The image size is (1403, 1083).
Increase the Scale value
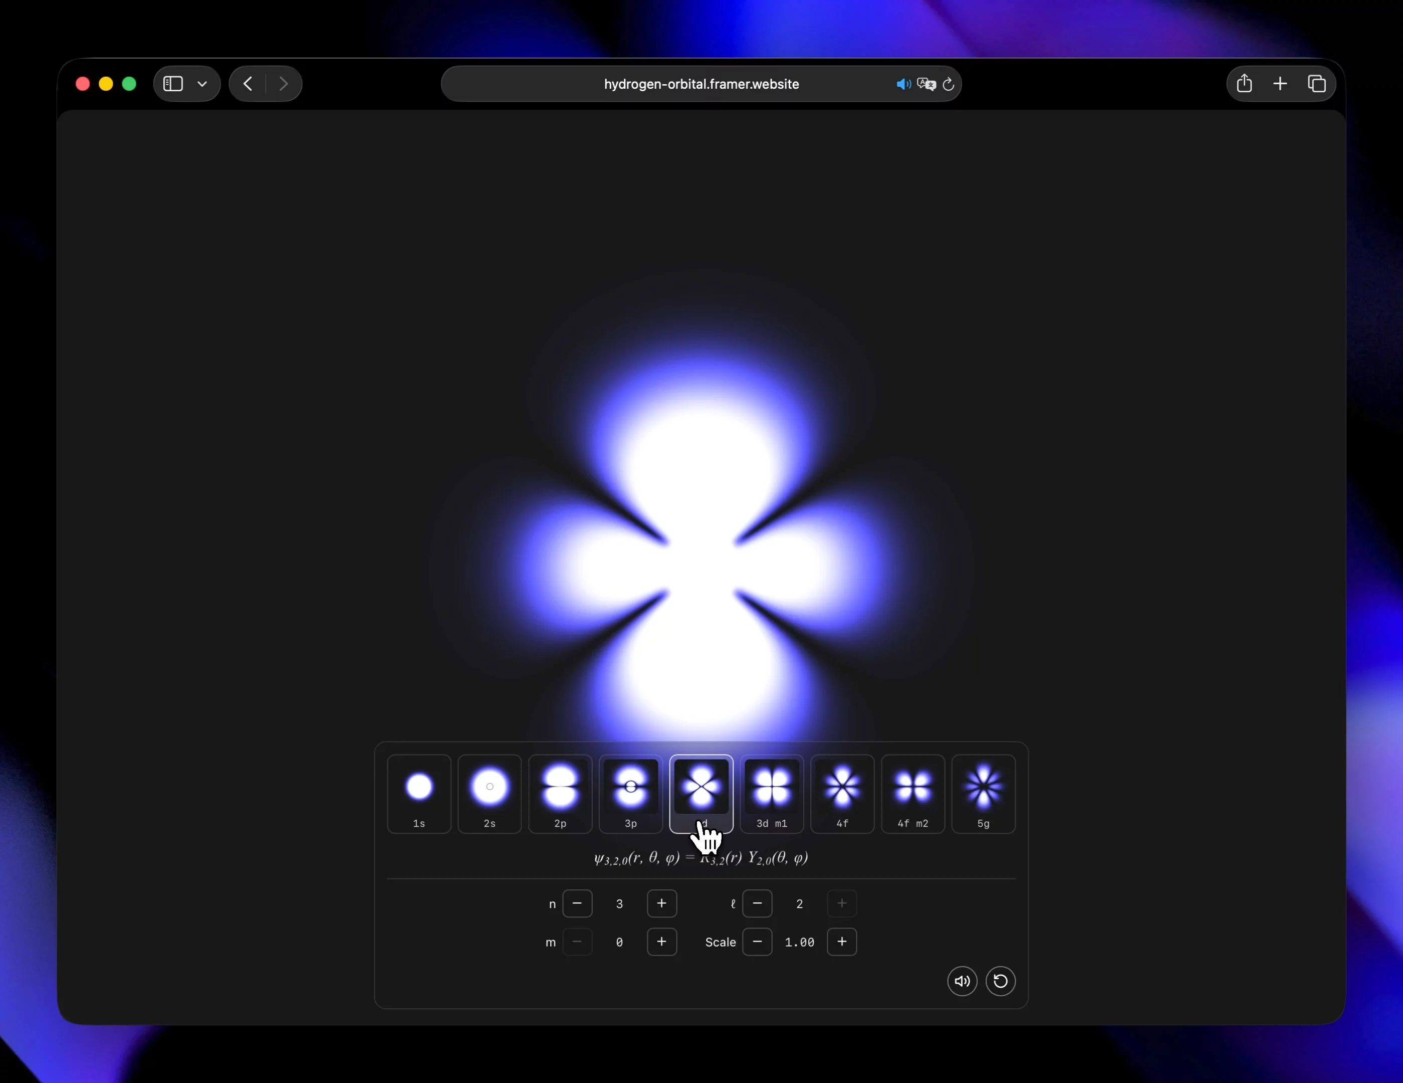click(842, 942)
